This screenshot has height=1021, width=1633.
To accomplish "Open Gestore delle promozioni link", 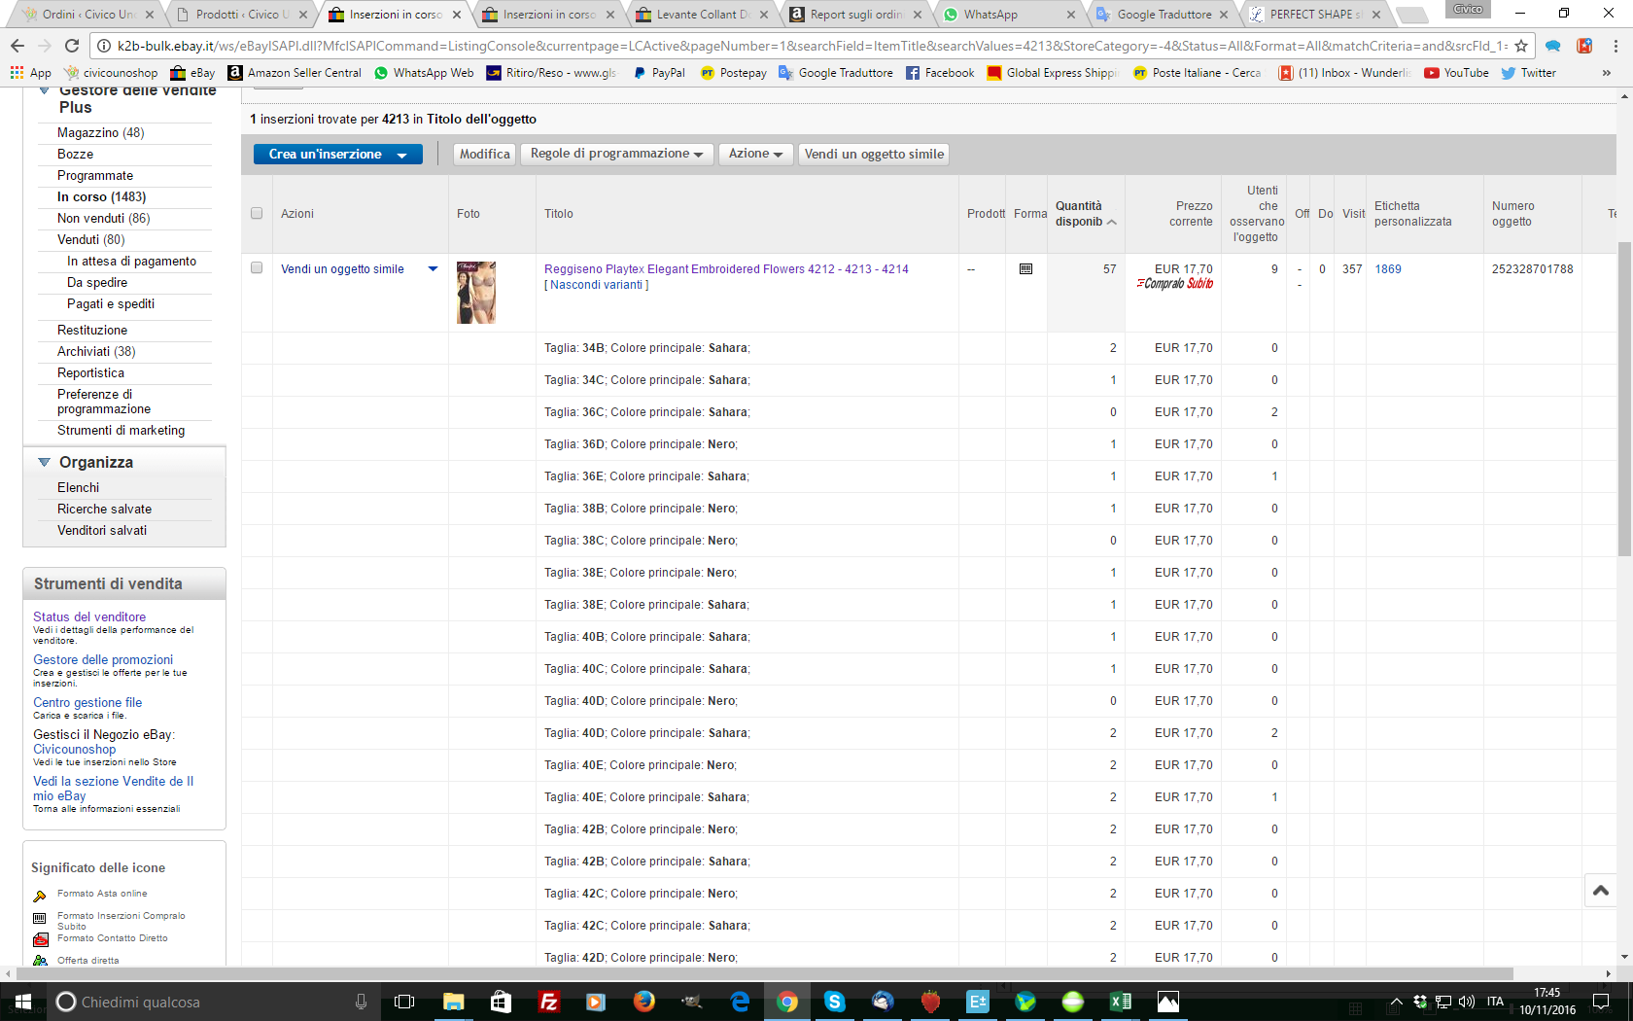I will click(x=103, y=659).
